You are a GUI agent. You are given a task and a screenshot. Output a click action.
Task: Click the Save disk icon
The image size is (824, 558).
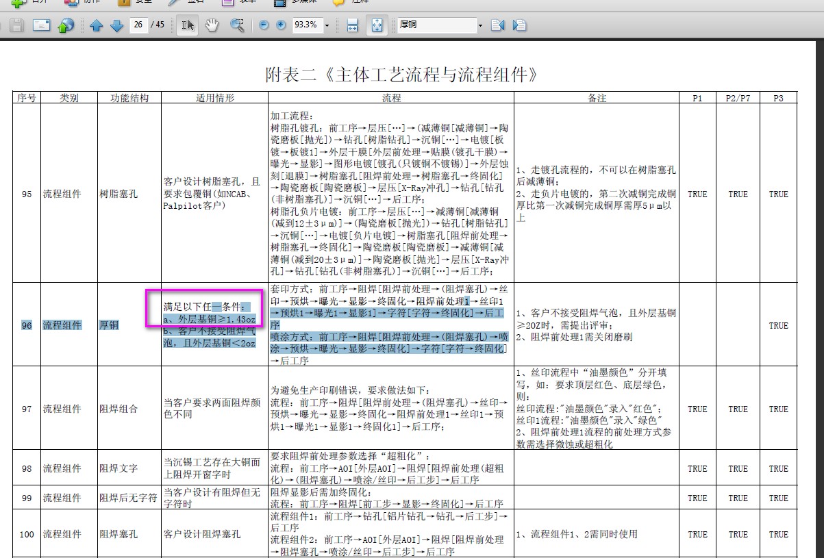click(16, 25)
